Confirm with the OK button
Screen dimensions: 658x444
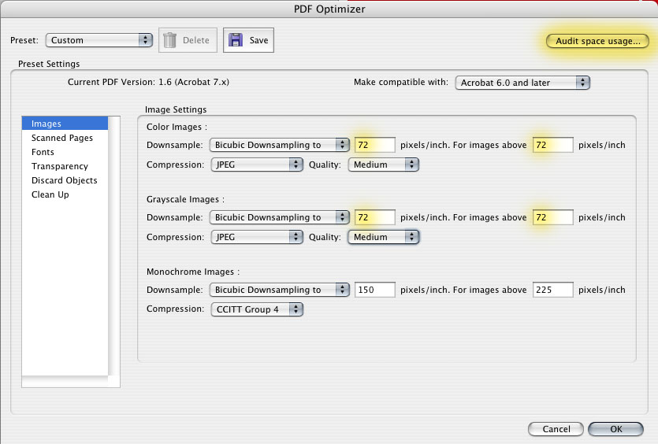(615, 429)
